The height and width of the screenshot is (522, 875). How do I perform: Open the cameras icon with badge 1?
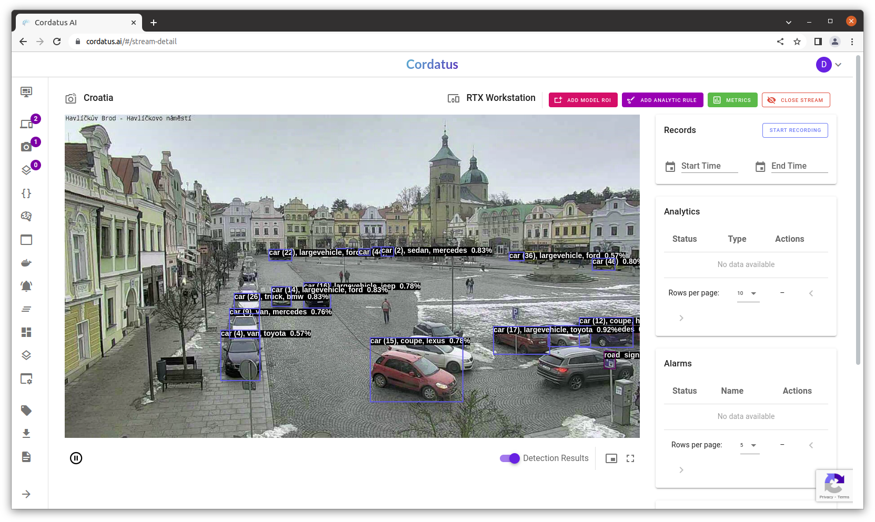tap(26, 147)
